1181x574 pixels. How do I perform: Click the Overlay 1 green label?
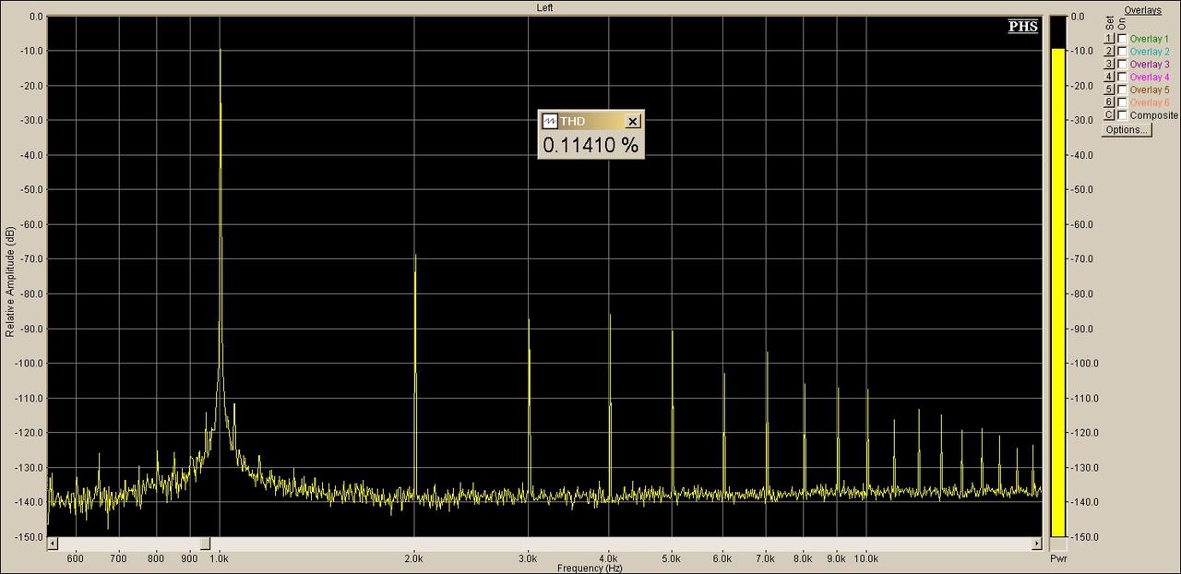tap(1149, 39)
